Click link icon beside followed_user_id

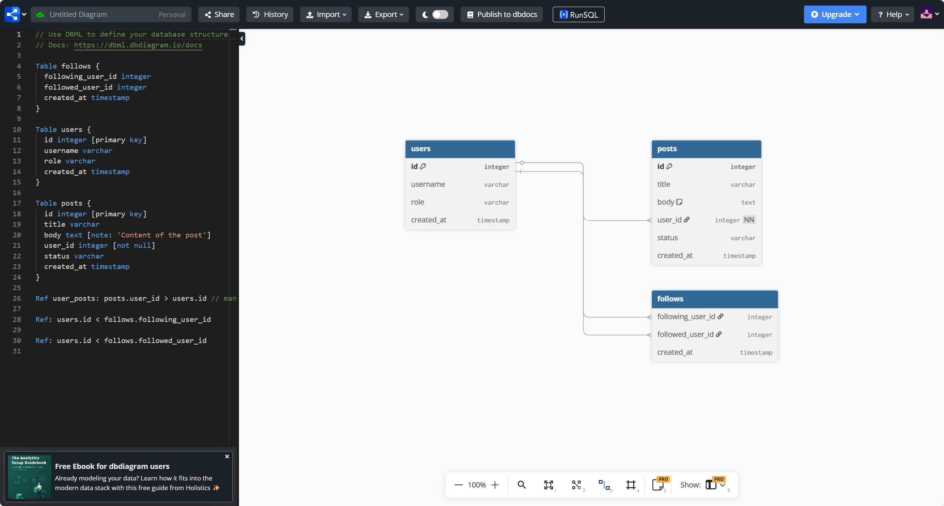(x=718, y=334)
